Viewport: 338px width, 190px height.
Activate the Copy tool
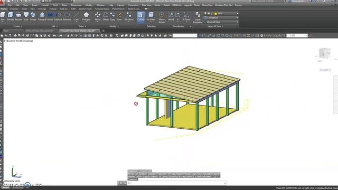point(112,16)
